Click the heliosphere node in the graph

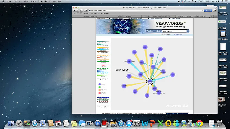(172, 75)
